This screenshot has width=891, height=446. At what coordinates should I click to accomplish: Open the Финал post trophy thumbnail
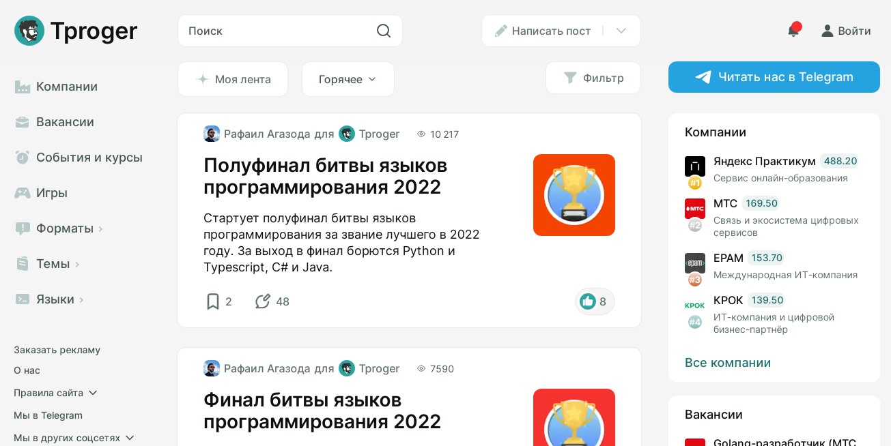[x=574, y=417]
